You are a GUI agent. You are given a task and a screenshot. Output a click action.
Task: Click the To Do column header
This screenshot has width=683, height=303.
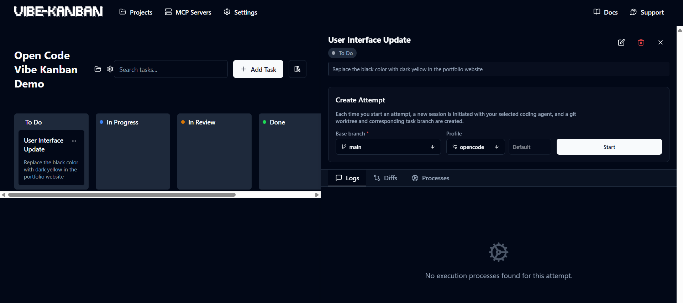coord(33,122)
